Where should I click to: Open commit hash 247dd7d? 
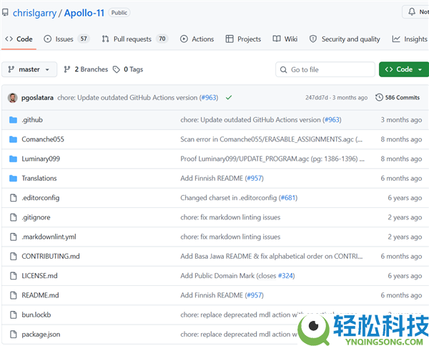point(316,98)
